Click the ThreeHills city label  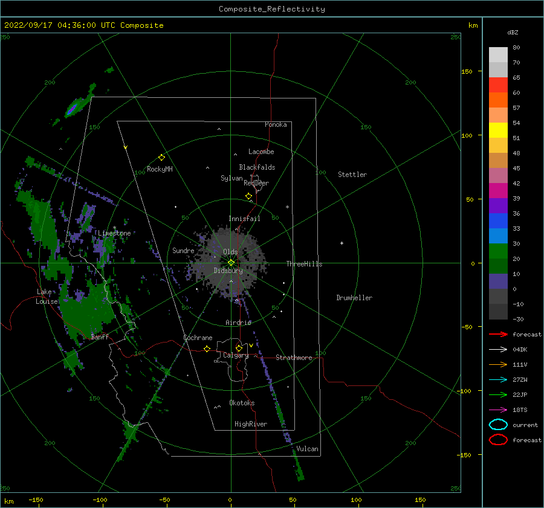click(x=304, y=264)
